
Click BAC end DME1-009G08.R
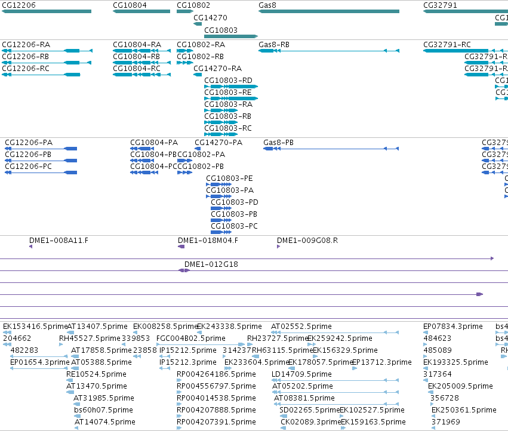click(279, 247)
